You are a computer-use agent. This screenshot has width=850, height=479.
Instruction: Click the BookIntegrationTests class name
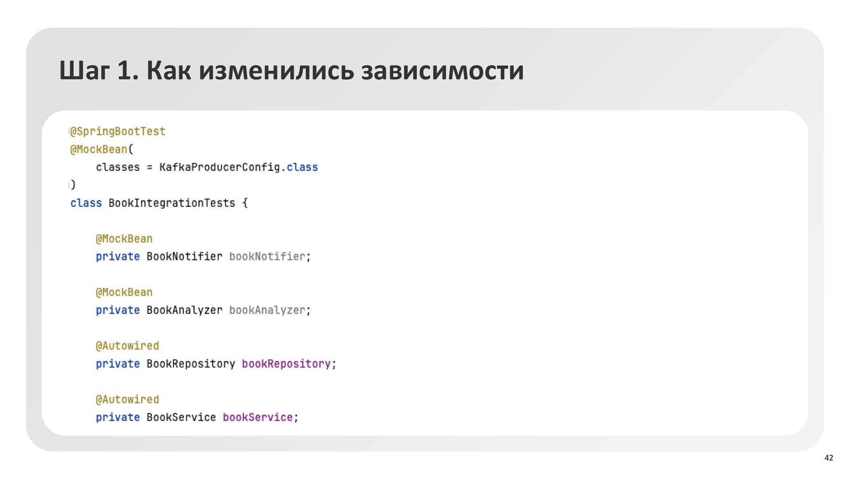tap(172, 203)
